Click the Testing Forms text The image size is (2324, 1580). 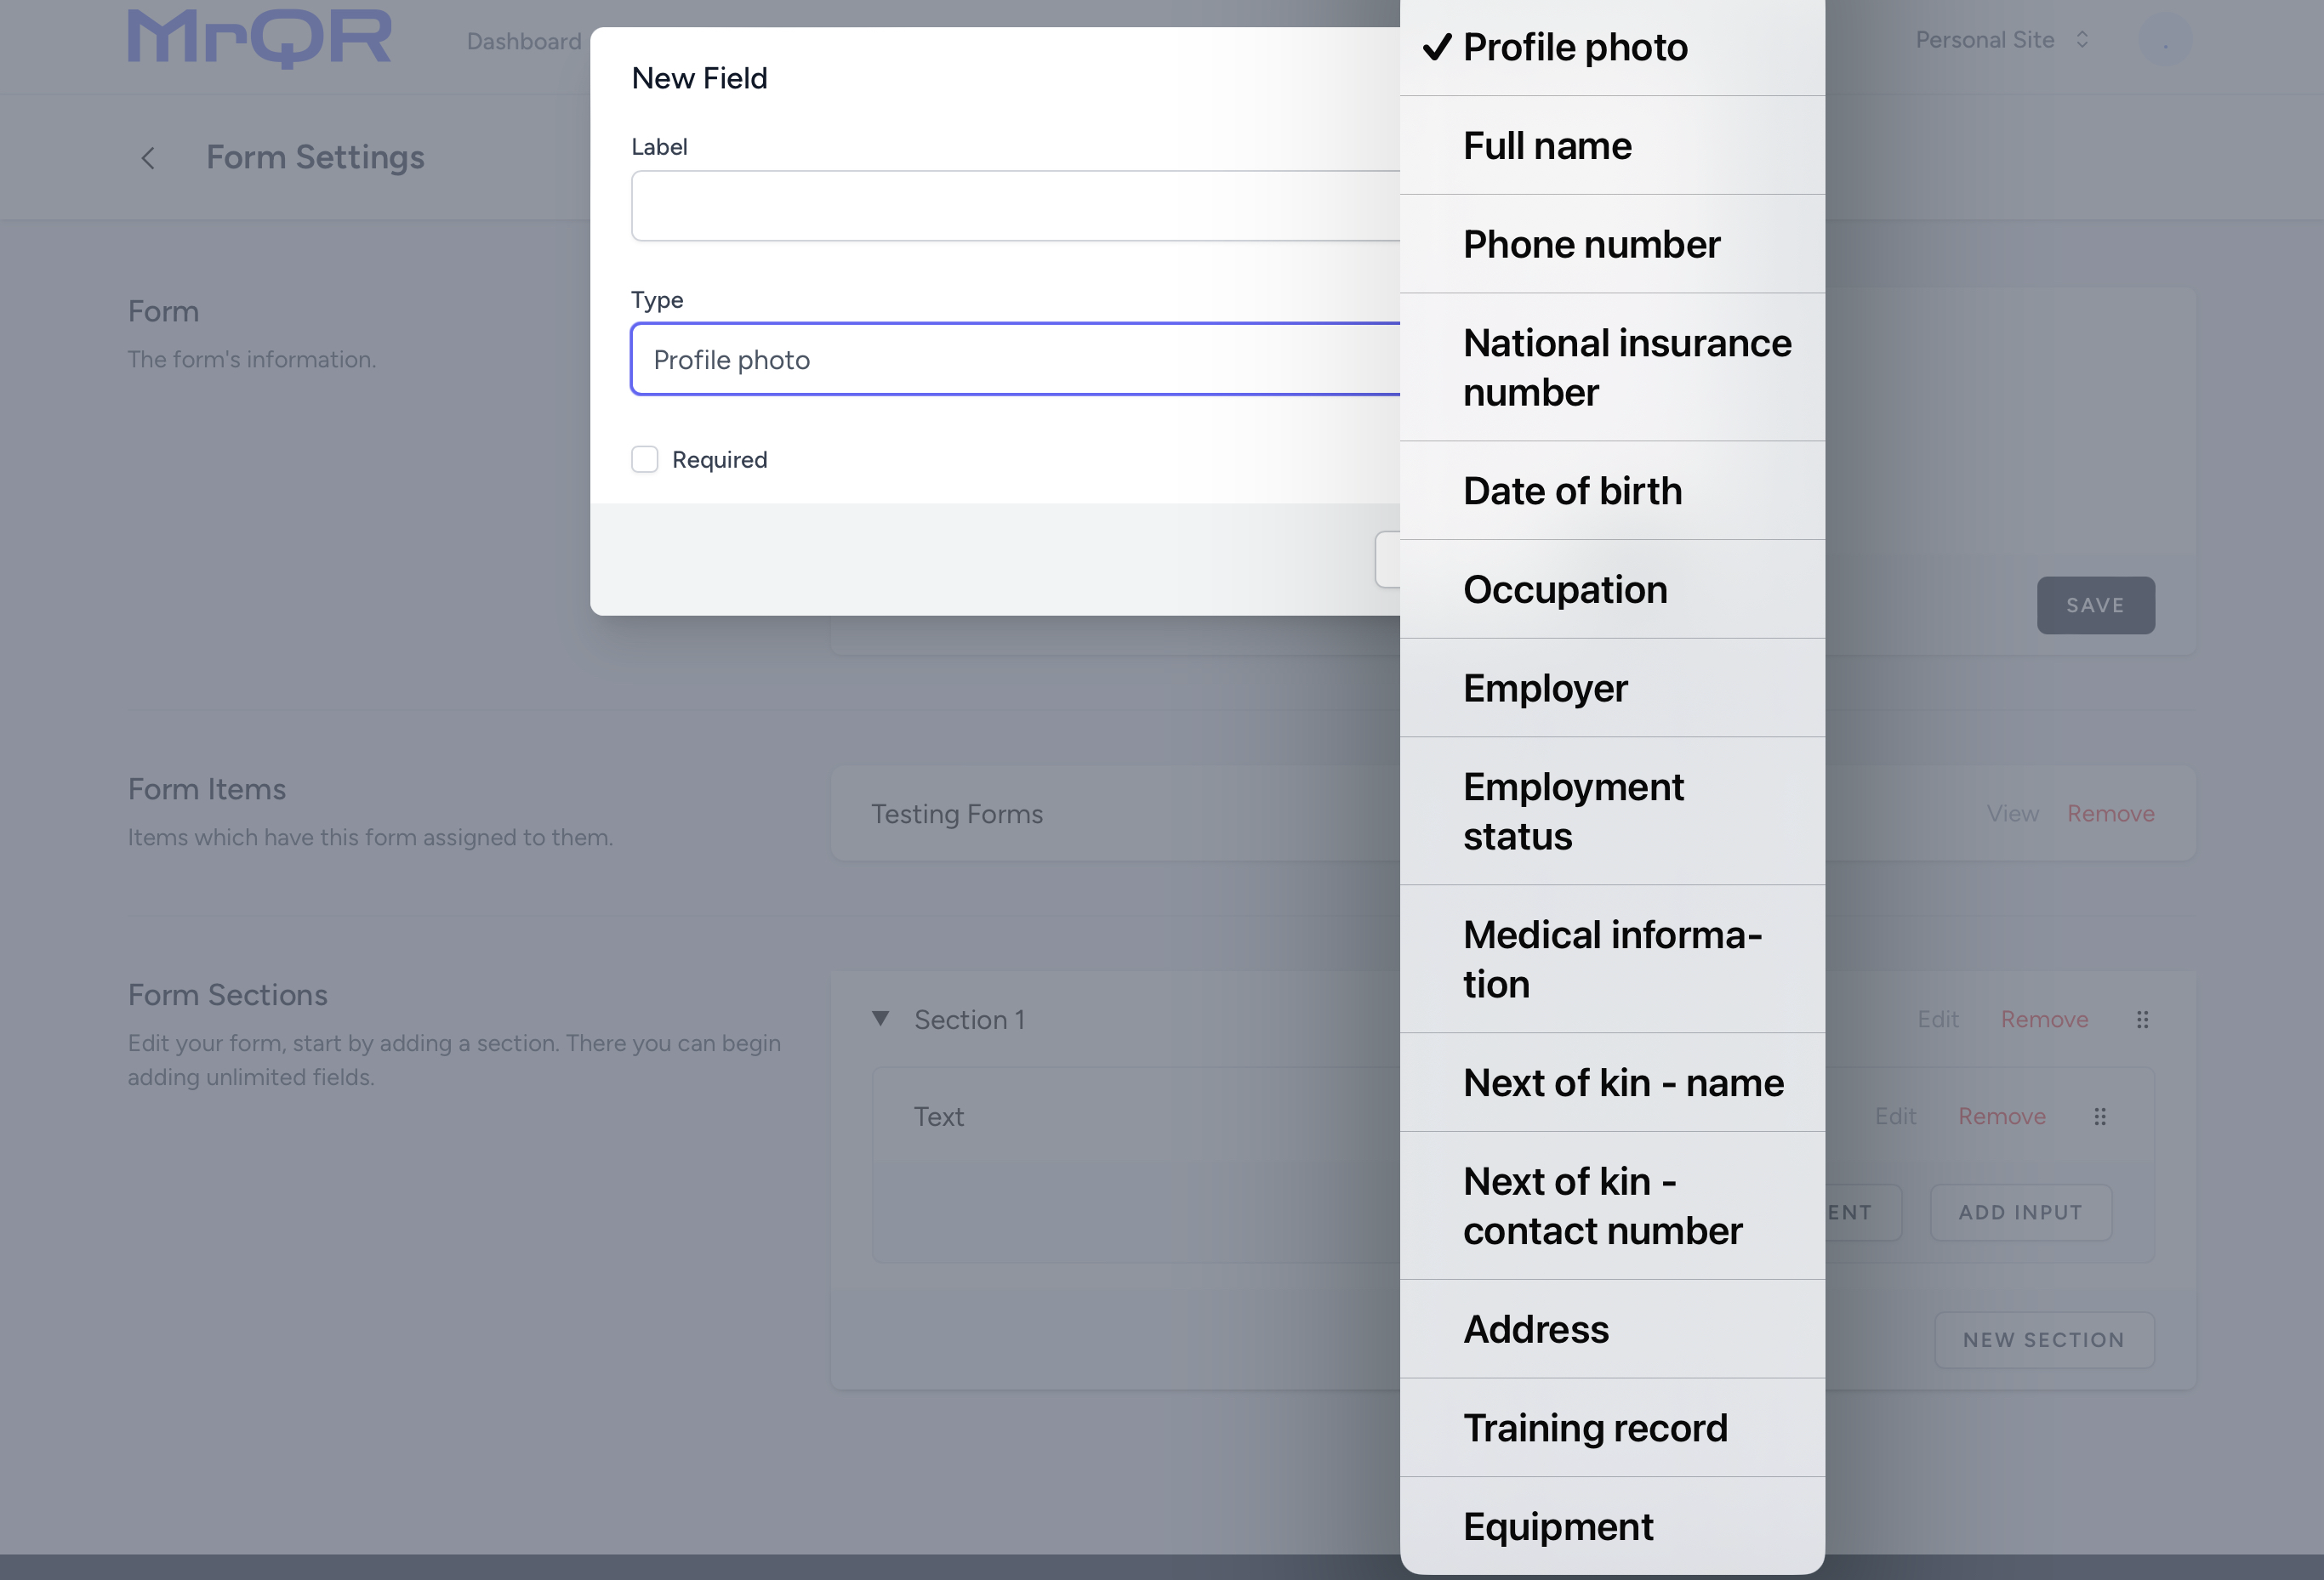(956, 815)
